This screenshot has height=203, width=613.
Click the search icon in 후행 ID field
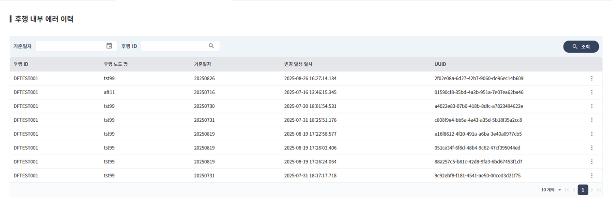pyautogui.click(x=211, y=46)
